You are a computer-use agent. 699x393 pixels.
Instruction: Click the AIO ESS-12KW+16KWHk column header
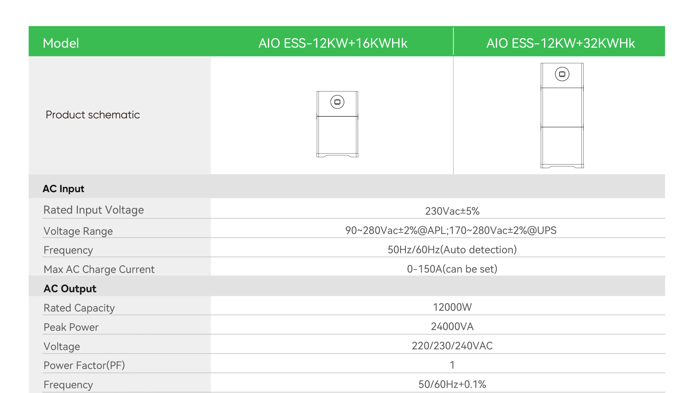pyautogui.click(x=333, y=43)
